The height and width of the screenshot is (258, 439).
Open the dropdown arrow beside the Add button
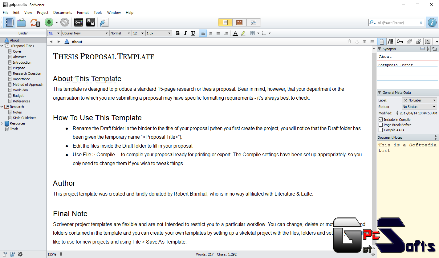pyautogui.click(x=57, y=23)
